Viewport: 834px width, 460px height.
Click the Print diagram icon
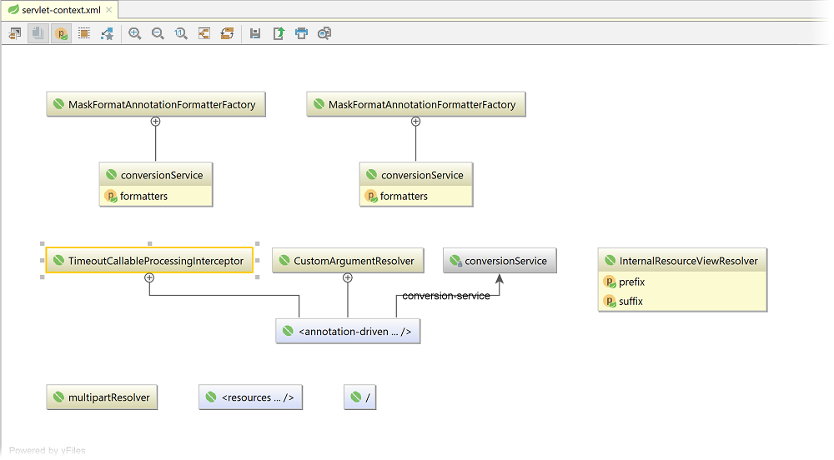[301, 33]
